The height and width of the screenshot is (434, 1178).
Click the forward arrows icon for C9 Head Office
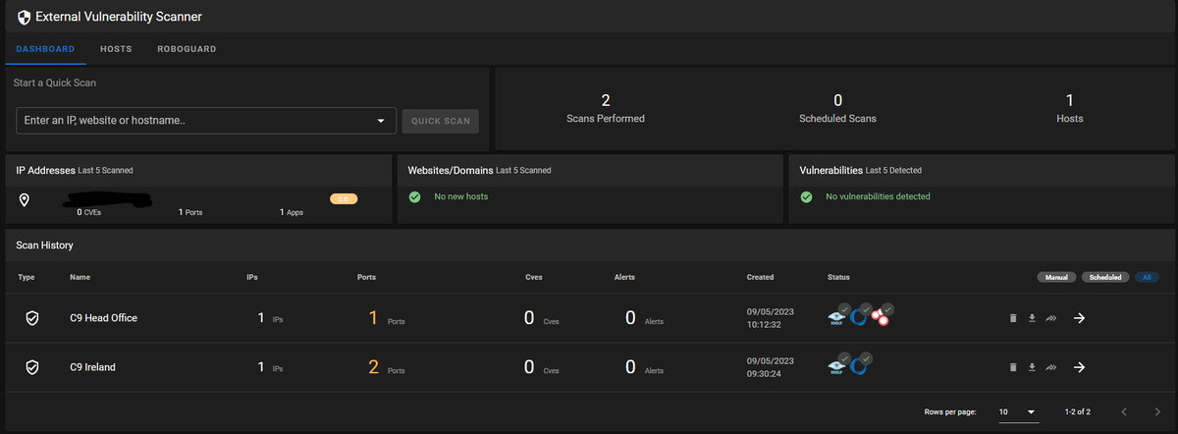pyautogui.click(x=1050, y=318)
